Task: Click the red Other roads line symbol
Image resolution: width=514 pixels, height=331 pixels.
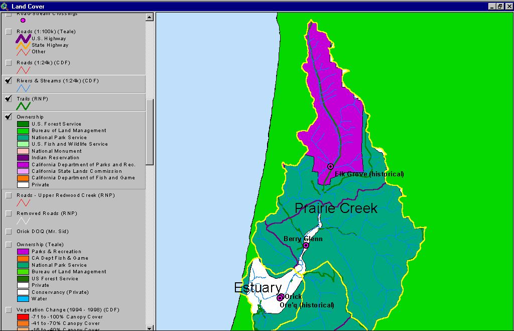Action: point(23,52)
